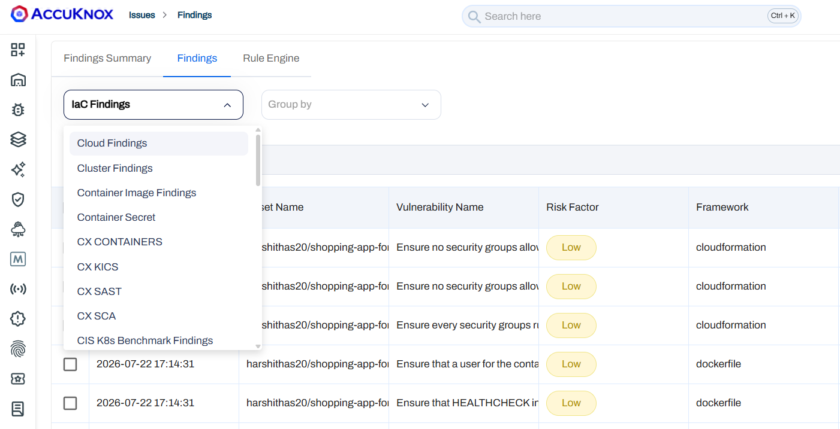
Task: Click the magnifier icon in search bar
Action: (474, 17)
